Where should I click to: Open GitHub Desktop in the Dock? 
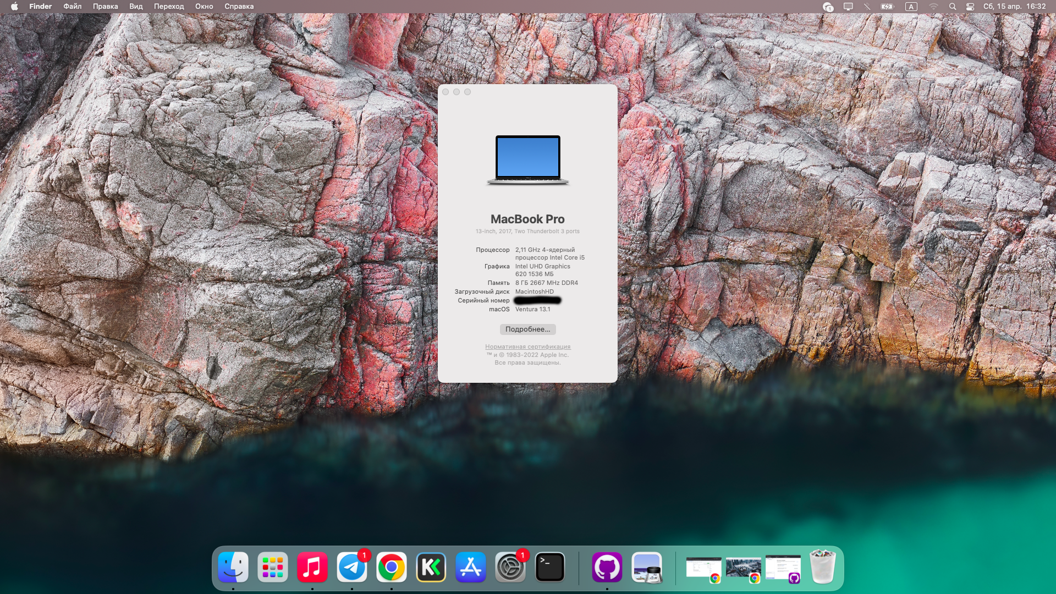point(607,567)
